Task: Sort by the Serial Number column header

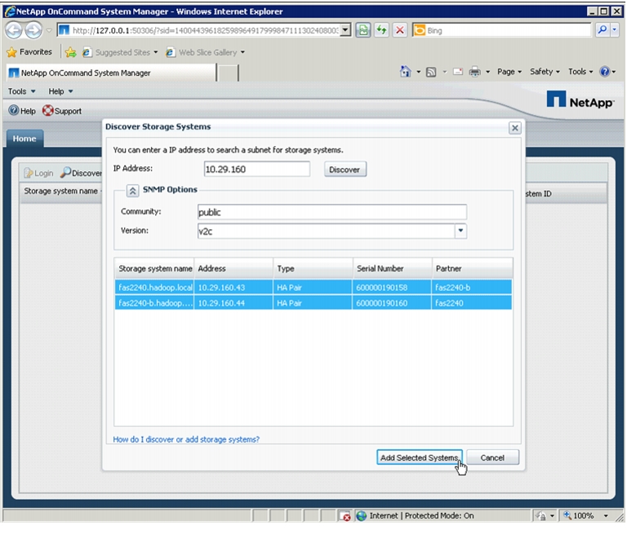Action: [x=392, y=268]
